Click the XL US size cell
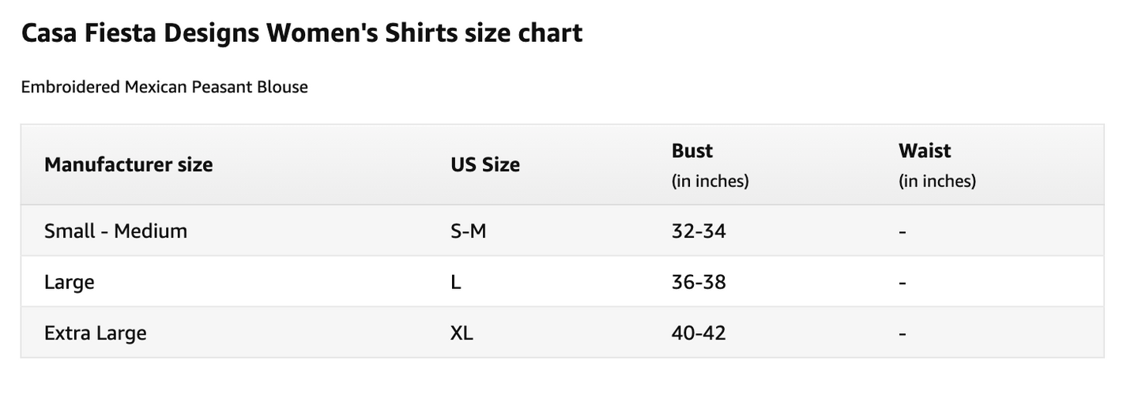1142x417 pixels. pyautogui.click(x=462, y=332)
